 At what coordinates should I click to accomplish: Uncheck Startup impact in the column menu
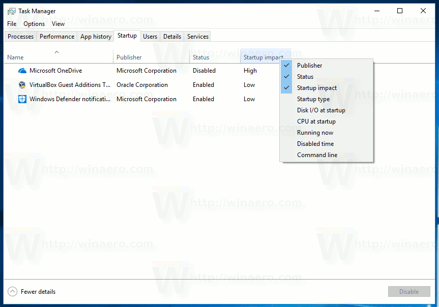point(316,87)
